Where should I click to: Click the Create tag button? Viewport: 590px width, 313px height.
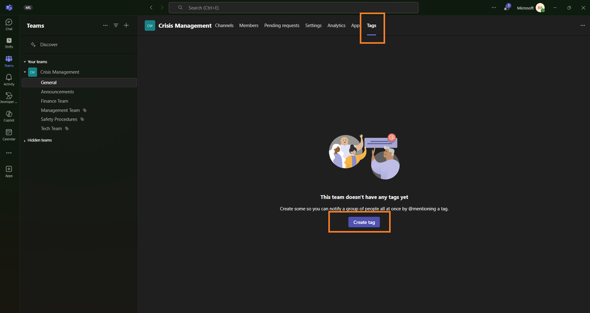click(x=364, y=222)
